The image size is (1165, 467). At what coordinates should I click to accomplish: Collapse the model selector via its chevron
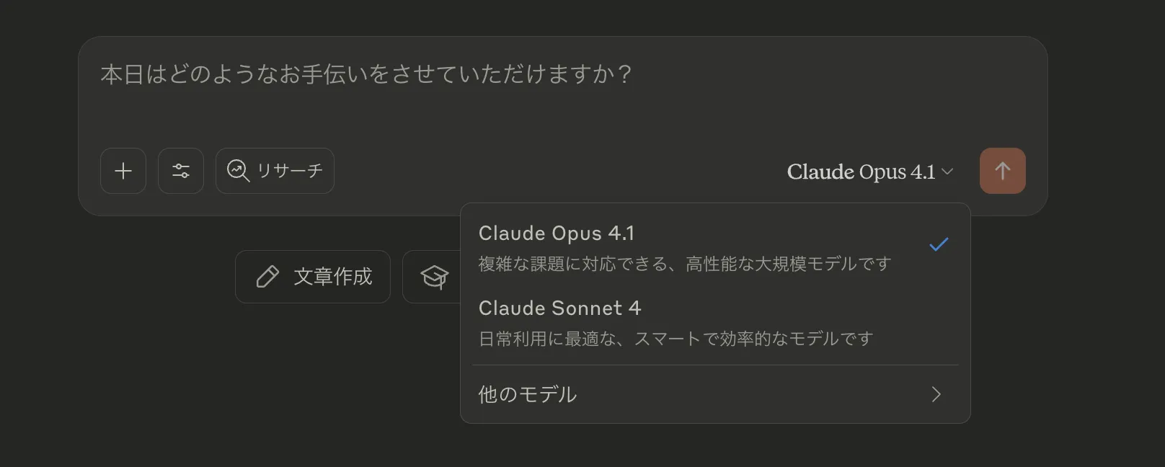[948, 172]
